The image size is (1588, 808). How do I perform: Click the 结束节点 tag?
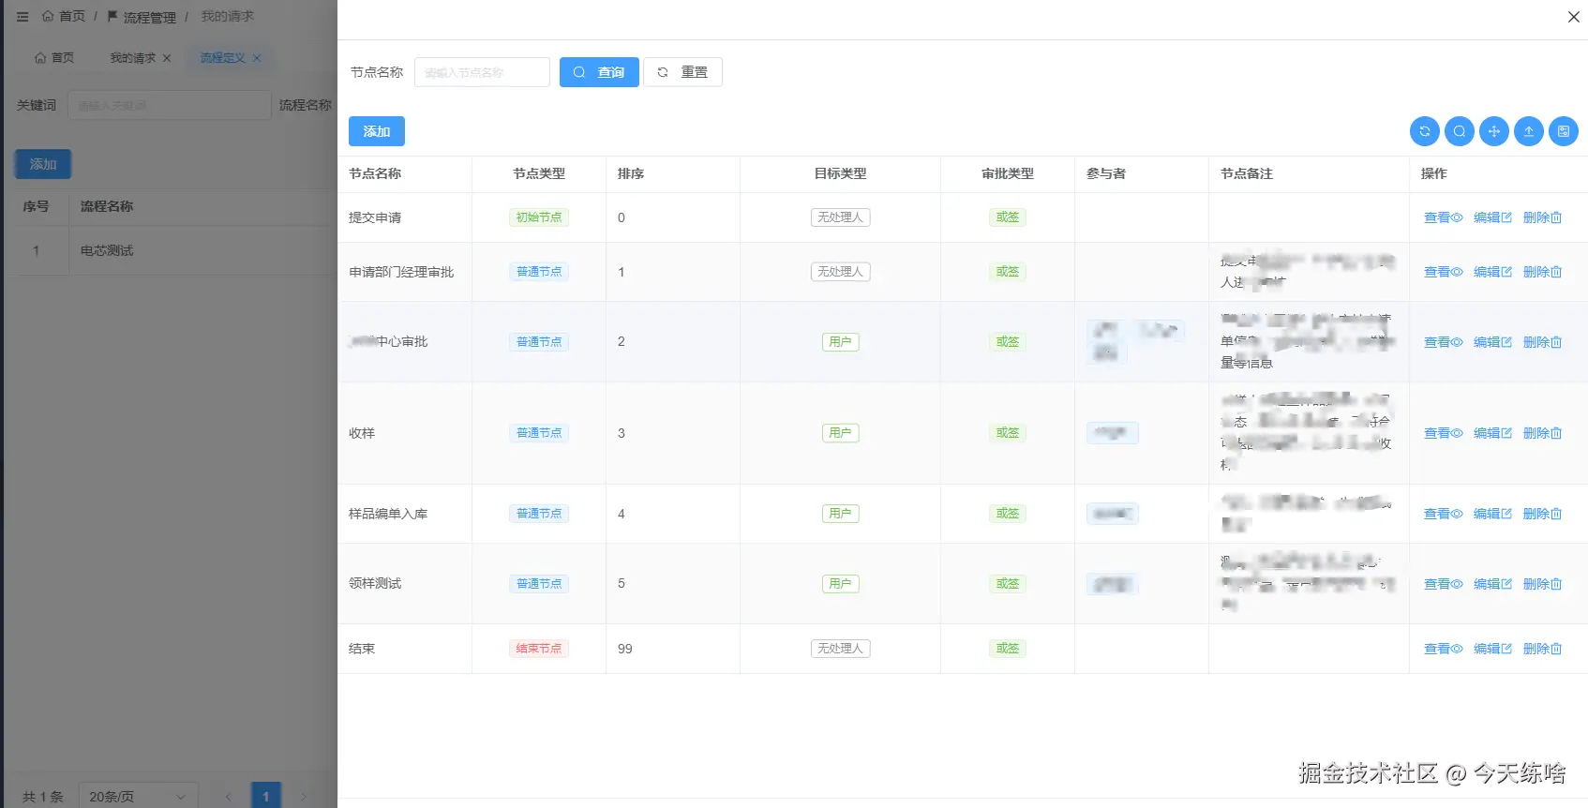(x=539, y=649)
